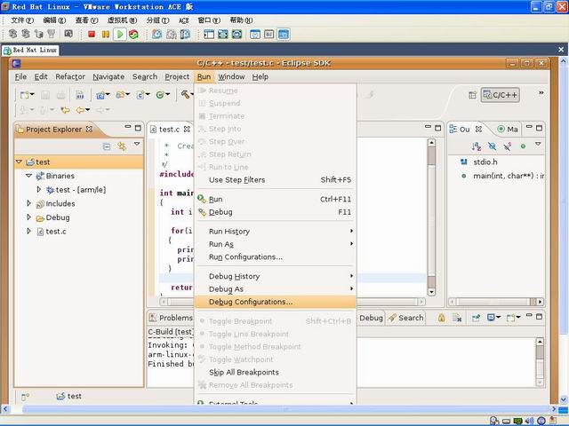Screen dimensions: 569x426
Task: Switch to the Search tab in console area
Action: 405,318
